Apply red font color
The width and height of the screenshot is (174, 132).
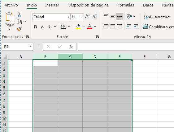(89, 27)
